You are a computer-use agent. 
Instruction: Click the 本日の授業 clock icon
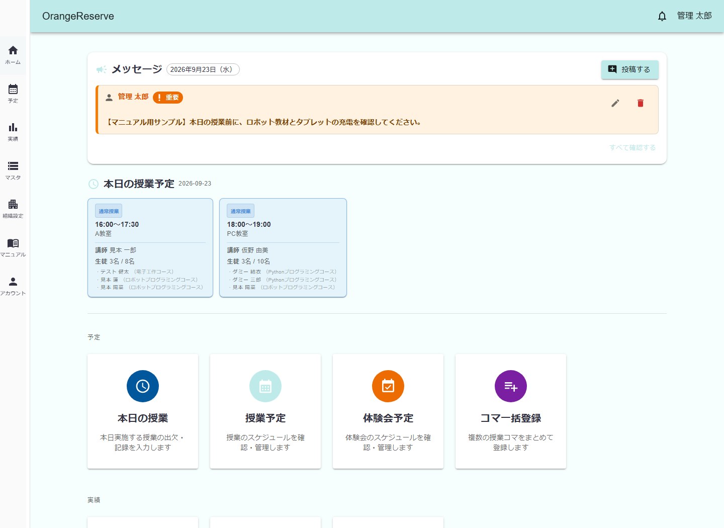coord(143,386)
